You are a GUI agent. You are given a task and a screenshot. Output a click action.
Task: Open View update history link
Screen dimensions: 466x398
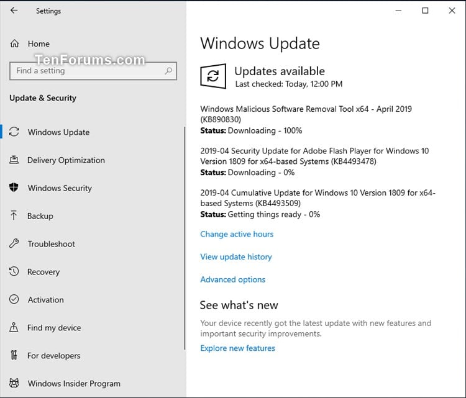coord(236,256)
